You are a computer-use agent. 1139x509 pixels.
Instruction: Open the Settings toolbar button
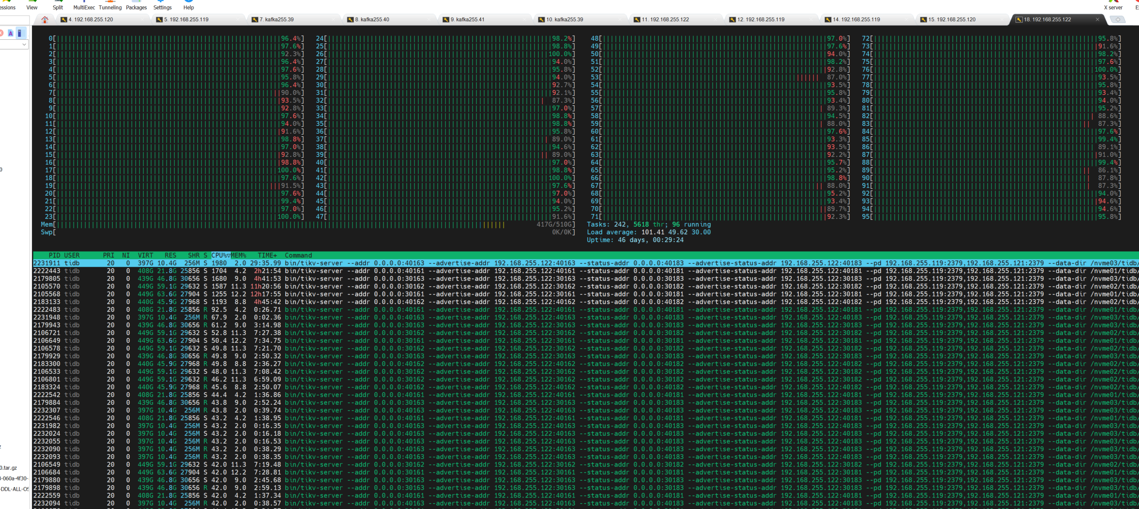163,5
